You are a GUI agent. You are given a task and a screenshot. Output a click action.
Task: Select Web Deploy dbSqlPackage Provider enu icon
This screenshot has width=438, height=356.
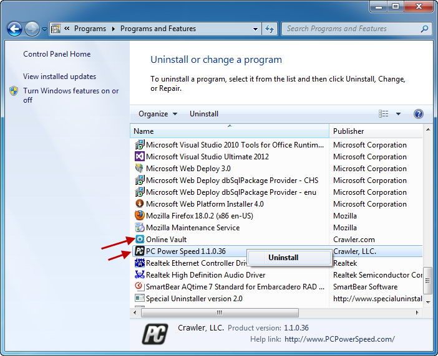tap(139, 192)
